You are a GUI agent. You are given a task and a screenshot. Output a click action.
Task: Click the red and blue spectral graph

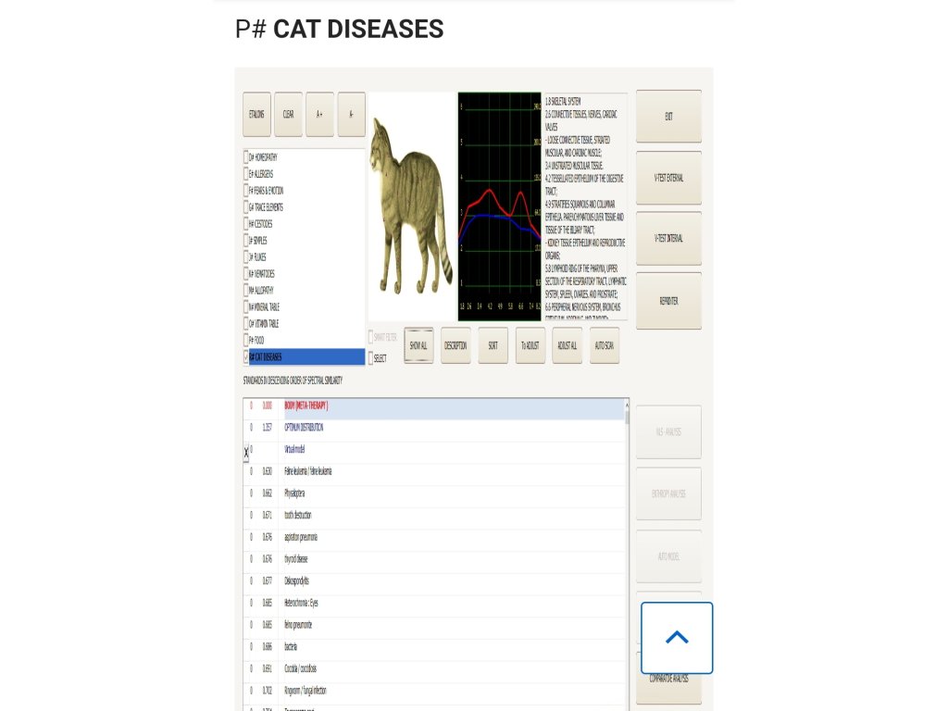click(x=499, y=206)
